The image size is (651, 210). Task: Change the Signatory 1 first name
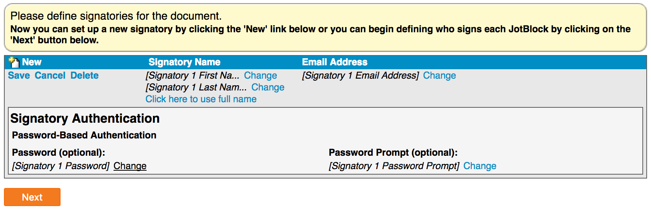pos(260,76)
